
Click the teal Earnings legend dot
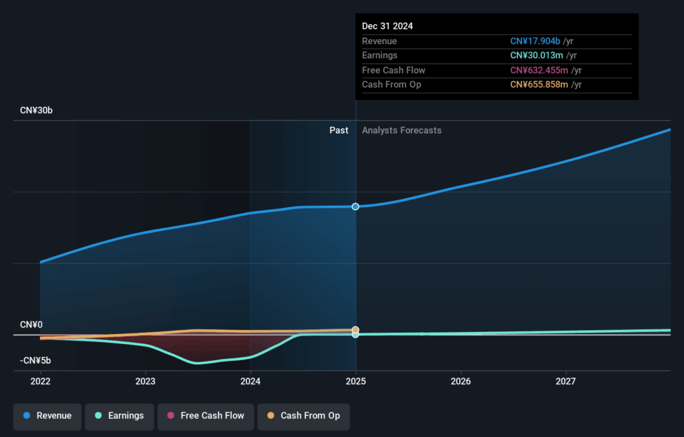click(98, 416)
